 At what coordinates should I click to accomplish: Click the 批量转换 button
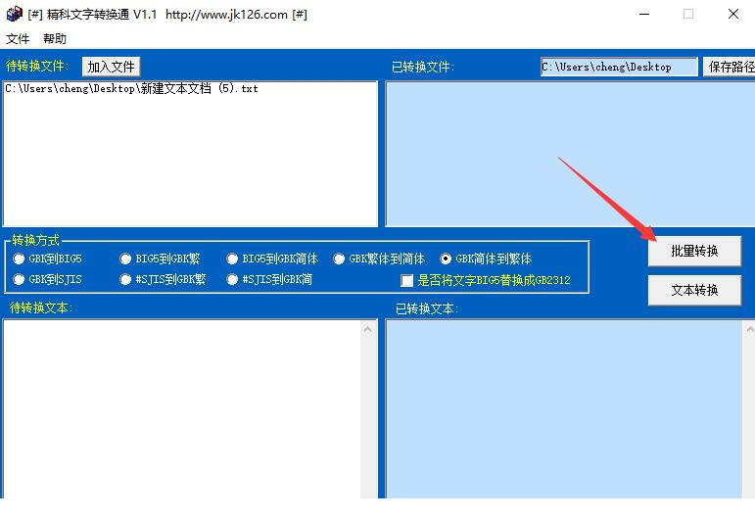694,251
